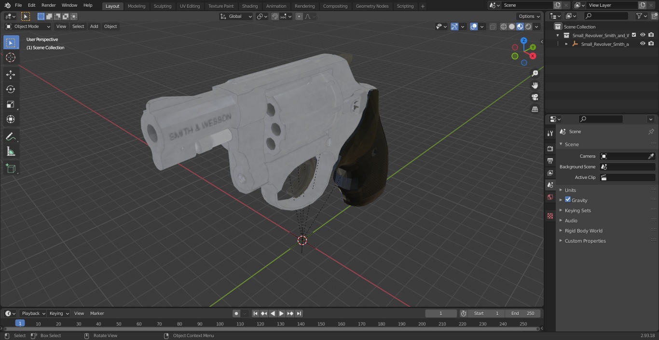
Task: Select the Move tool
Action: coord(11,74)
